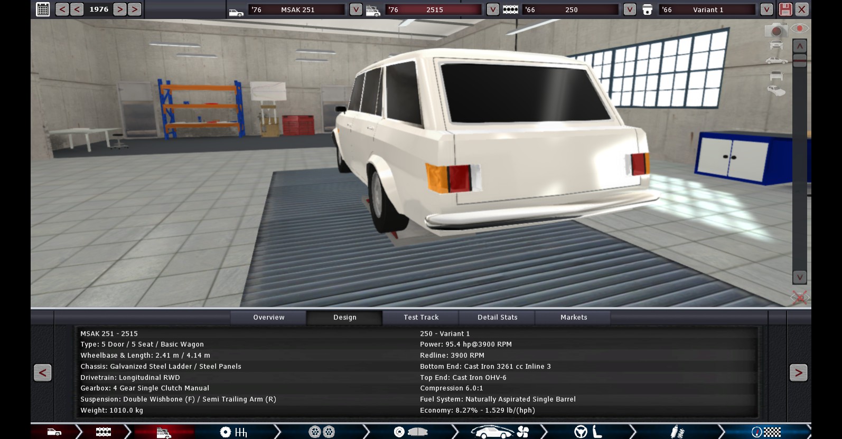Toggle the red eye visibility icon
842x439 pixels.
(800, 28)
